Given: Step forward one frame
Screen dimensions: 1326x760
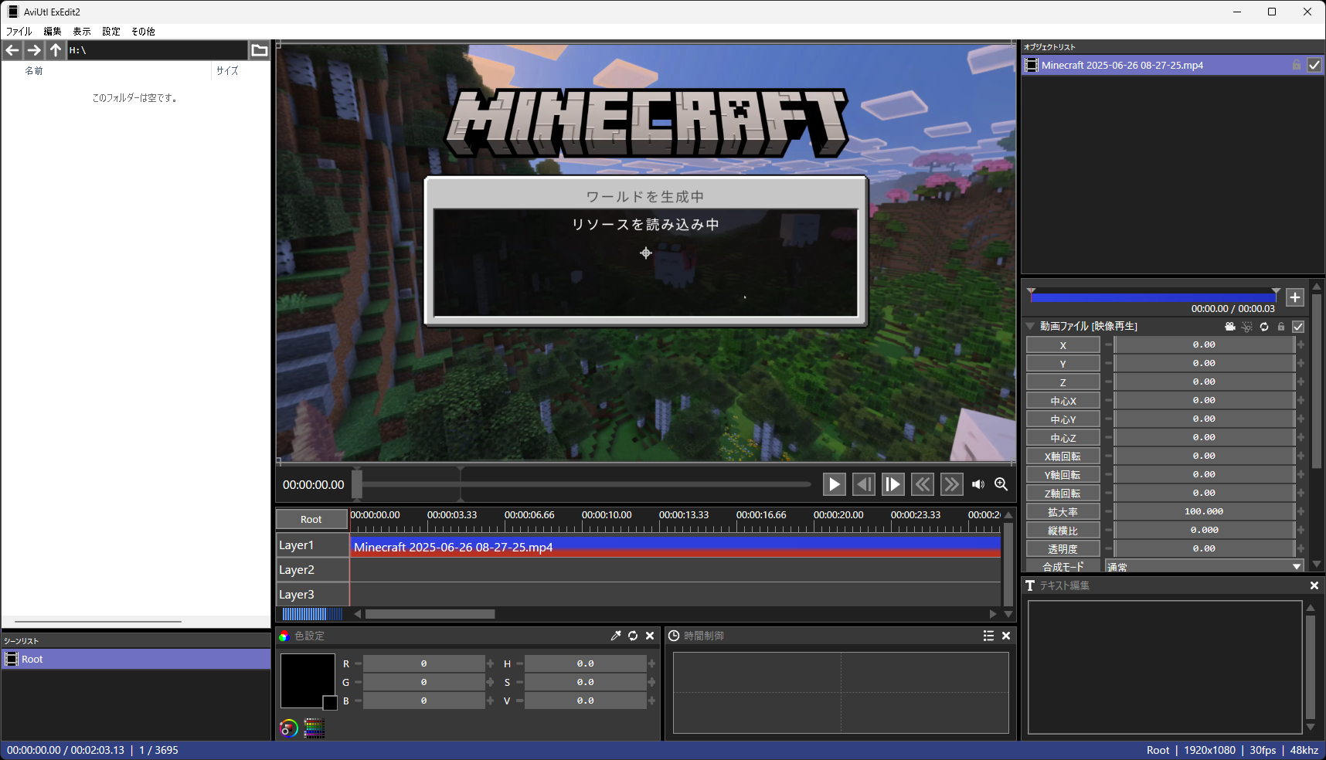Looking at the screenshot, I should (893, 484).
